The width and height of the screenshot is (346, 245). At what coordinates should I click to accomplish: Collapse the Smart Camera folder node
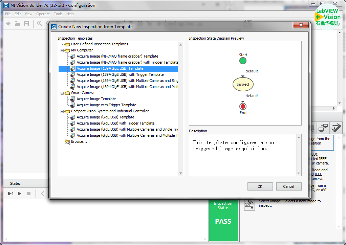click(x=62, y=93)
